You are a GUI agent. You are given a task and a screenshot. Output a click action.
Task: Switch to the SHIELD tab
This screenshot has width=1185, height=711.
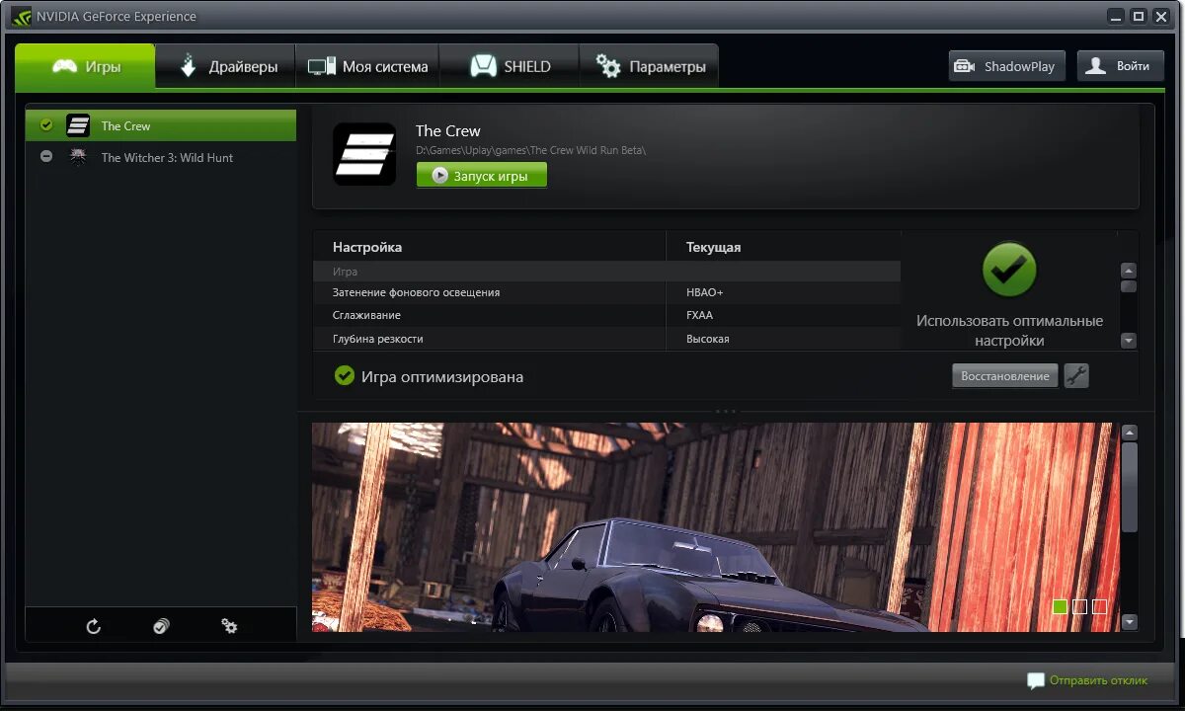click(x=509, y=66)
